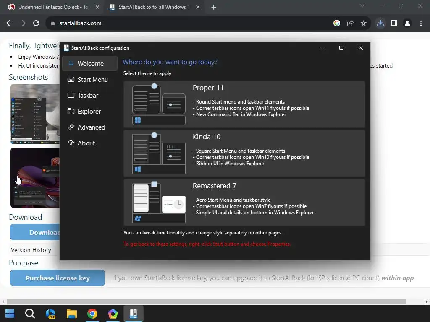Apply the Kinda 10 theme
Viewport: 430px width, 322px height.
coord(244,153)
